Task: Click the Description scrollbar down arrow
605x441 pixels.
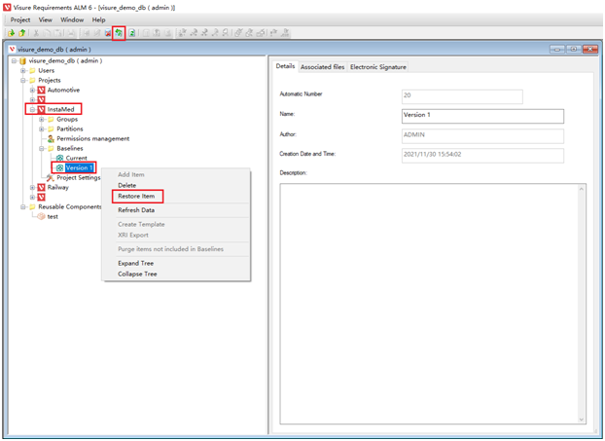Action: [x=582, y=420]
